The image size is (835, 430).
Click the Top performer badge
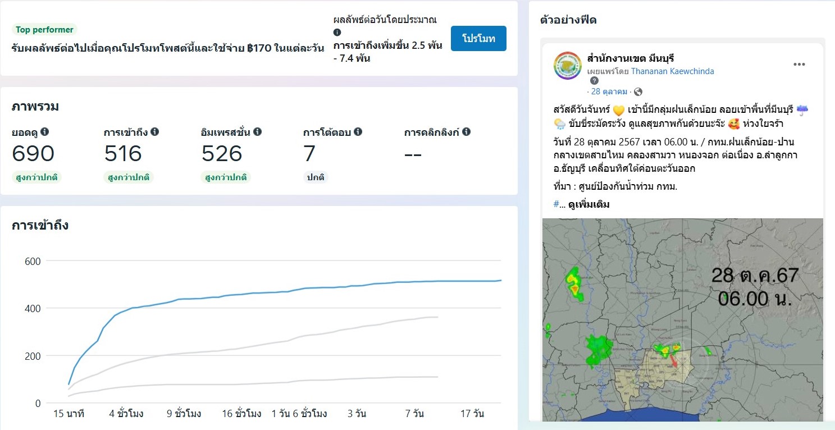[44, 30]
